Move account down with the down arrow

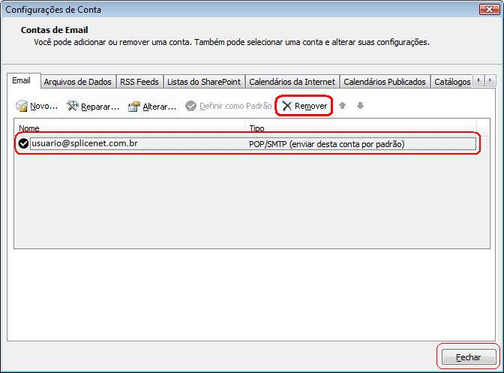coord(361,106)
